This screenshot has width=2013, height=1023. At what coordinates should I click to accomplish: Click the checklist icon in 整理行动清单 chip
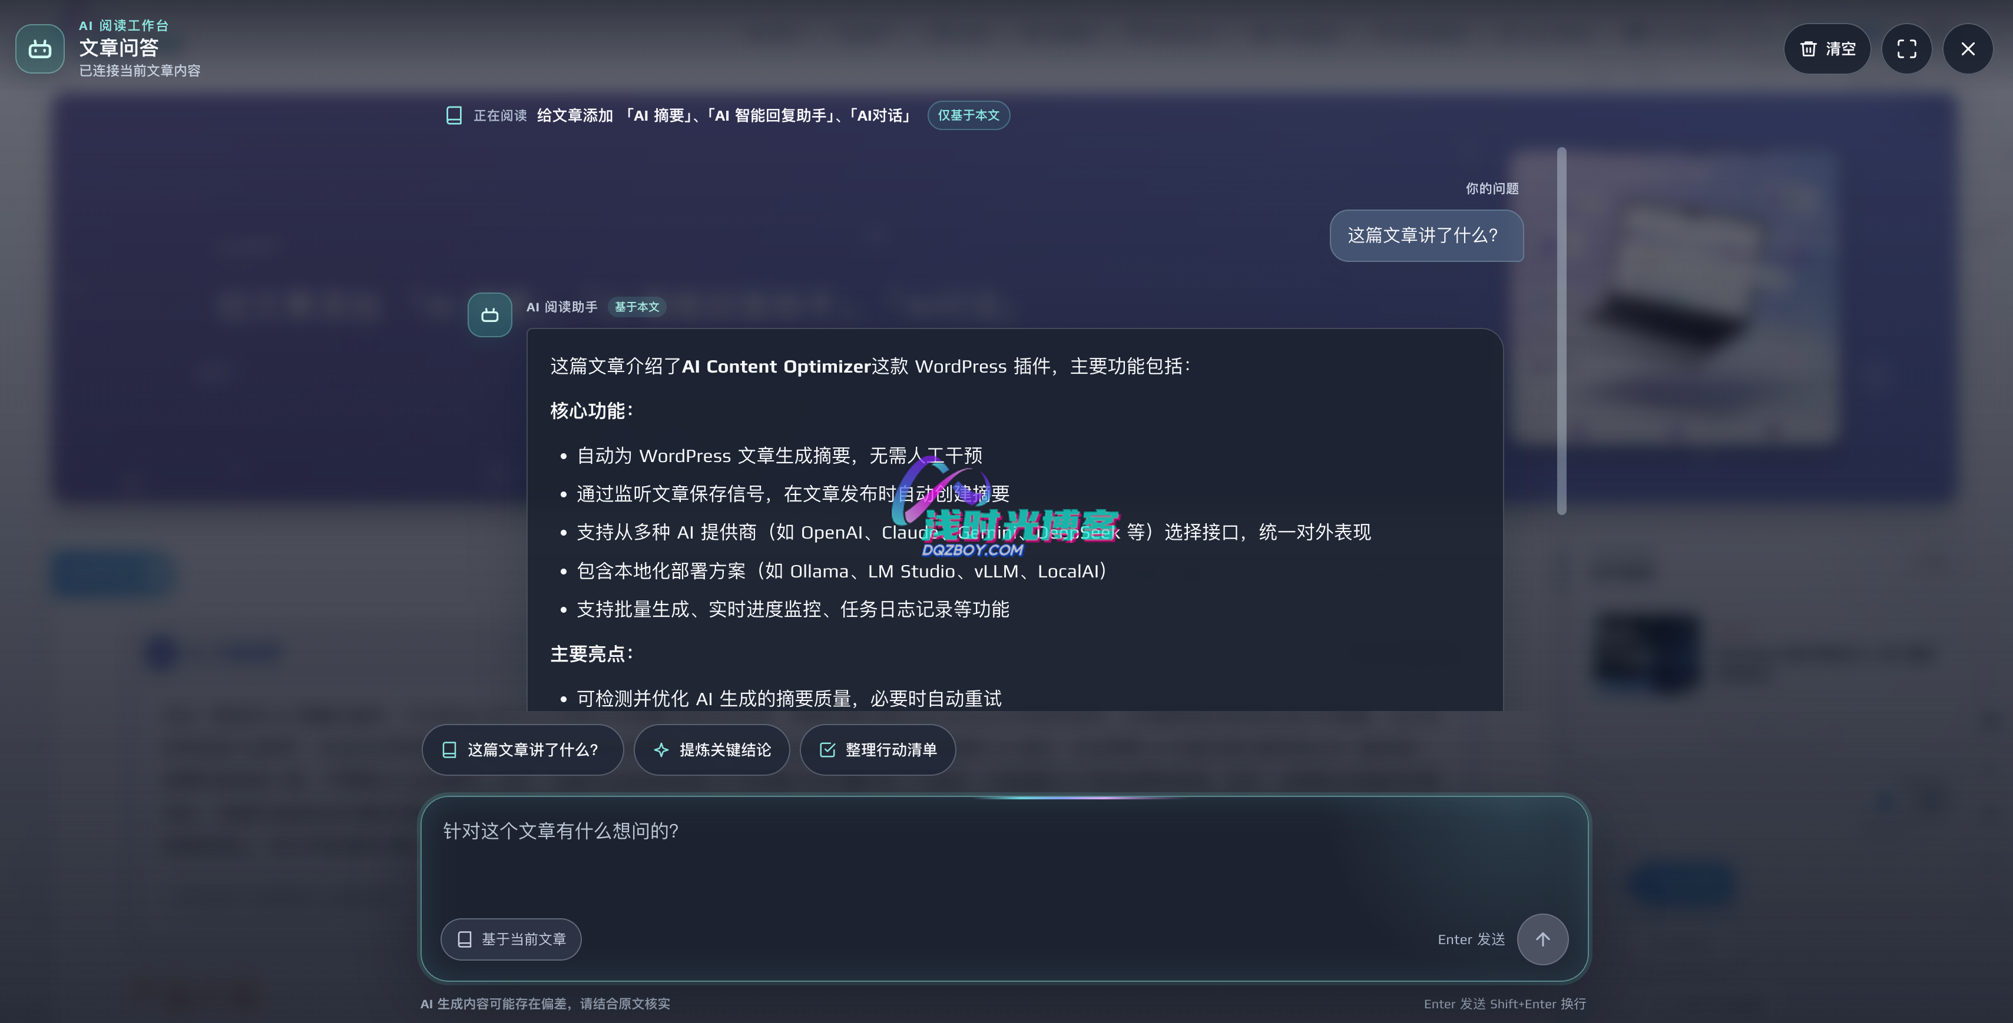827,750
